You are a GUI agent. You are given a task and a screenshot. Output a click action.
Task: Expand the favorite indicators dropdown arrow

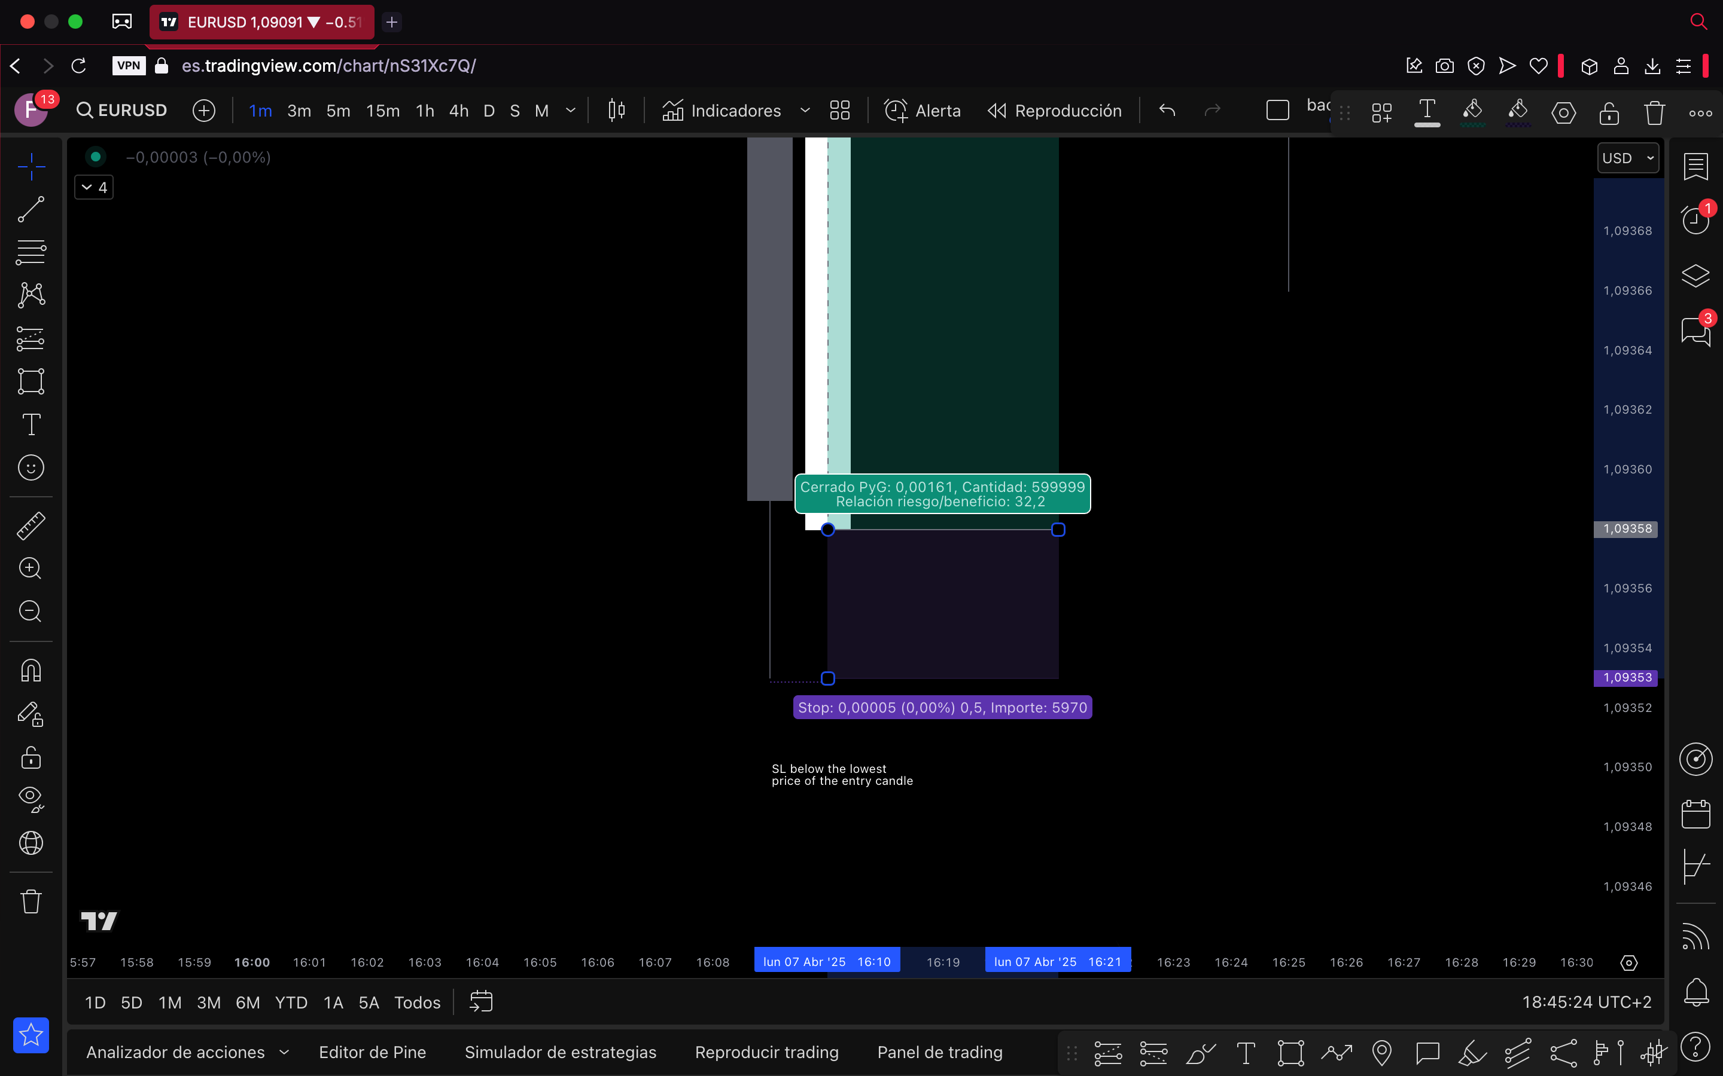[x=805, y=111]
